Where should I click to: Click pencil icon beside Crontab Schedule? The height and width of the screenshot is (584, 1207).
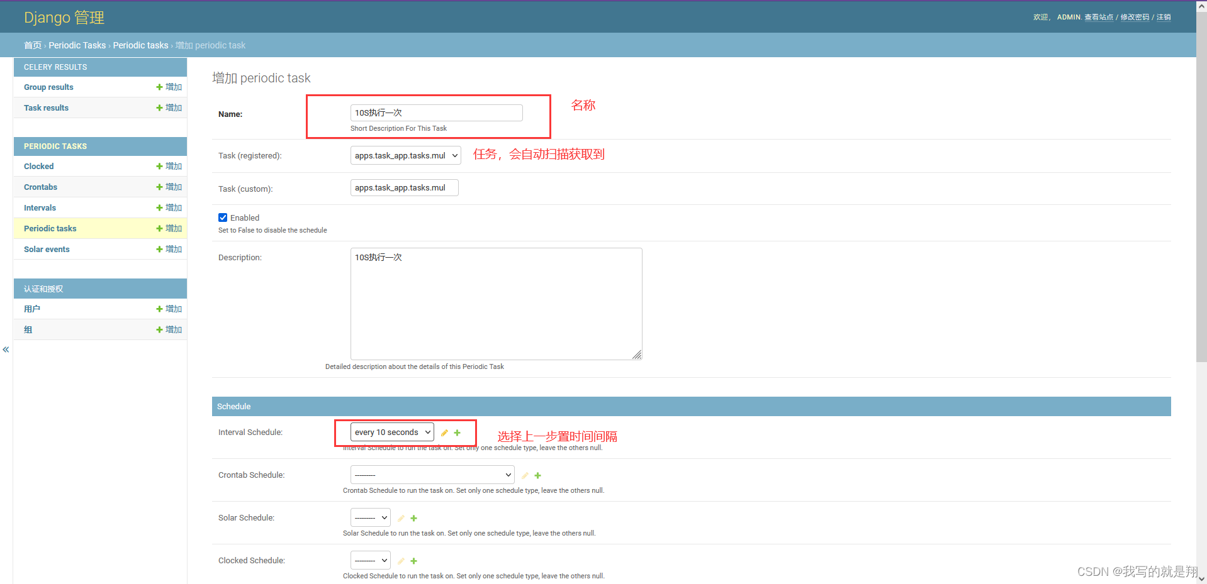pyautogui.click(x=525, y=475)
